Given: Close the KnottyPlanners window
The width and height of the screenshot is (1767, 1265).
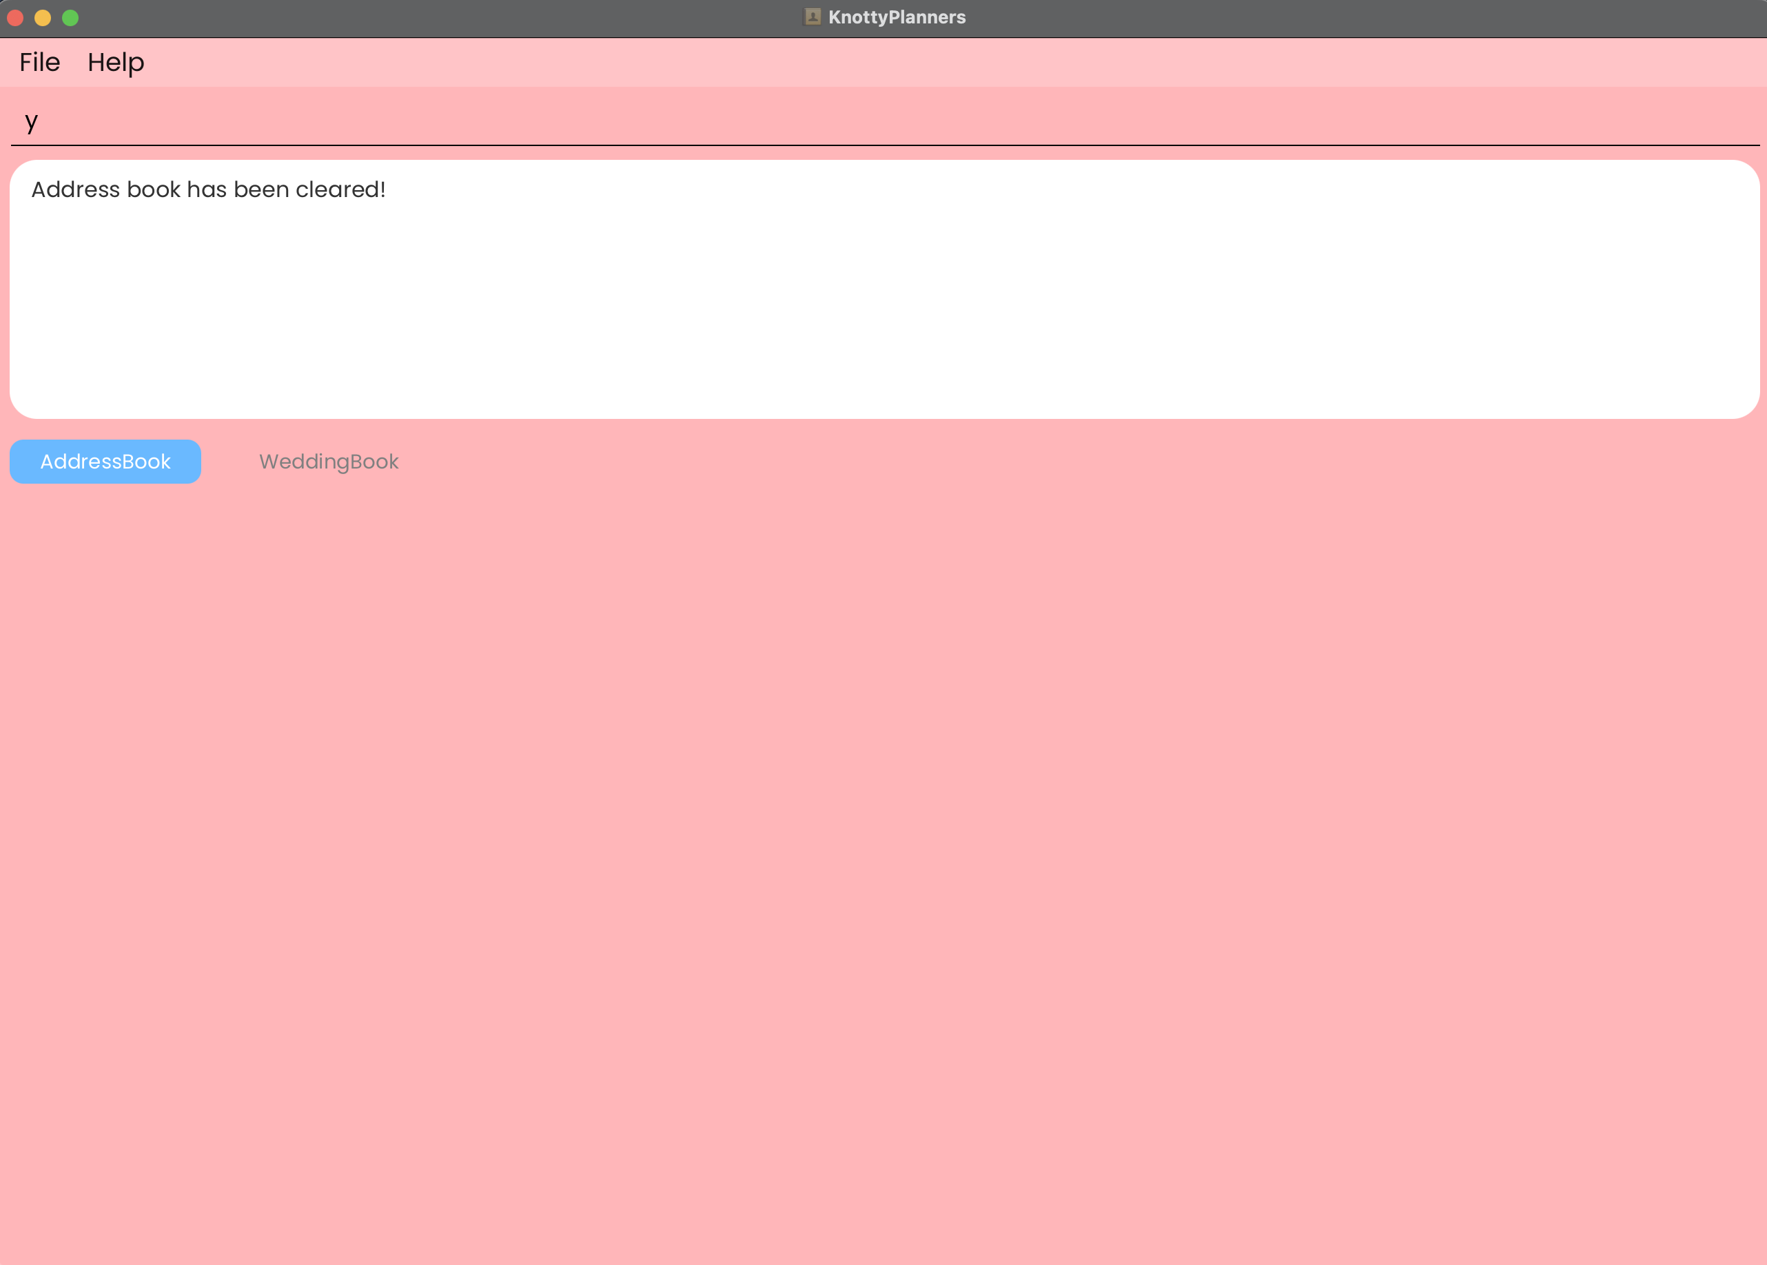Looking at the screenshot, I should pos(16,18).
